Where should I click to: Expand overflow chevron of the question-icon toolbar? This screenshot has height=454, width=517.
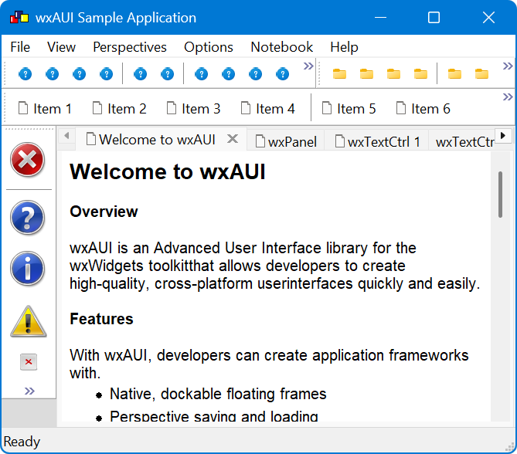click(x=308, y=66)
